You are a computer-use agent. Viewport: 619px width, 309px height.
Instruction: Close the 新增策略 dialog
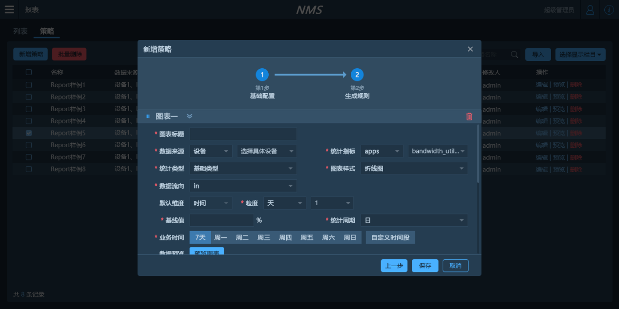coord(470,49)
